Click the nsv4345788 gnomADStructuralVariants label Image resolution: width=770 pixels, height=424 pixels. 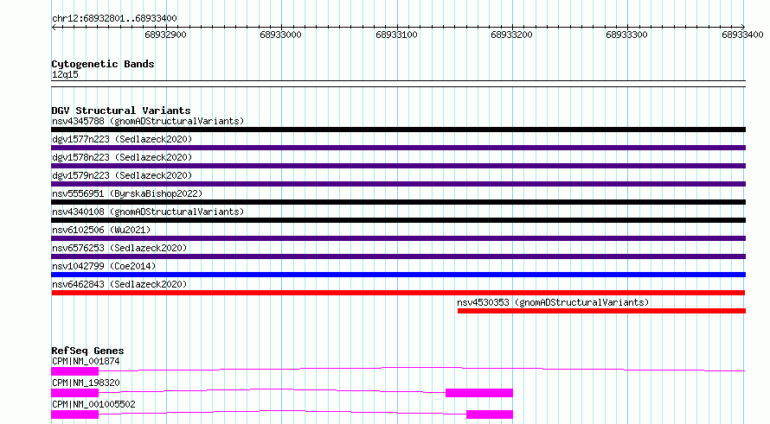point(148,121)
